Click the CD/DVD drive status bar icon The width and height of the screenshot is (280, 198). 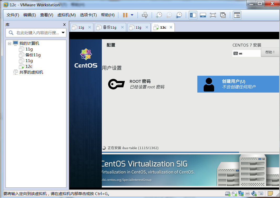[x=234, y=194]
